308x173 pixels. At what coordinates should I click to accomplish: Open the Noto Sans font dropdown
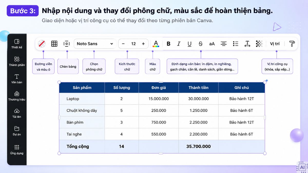pos(95,44)
